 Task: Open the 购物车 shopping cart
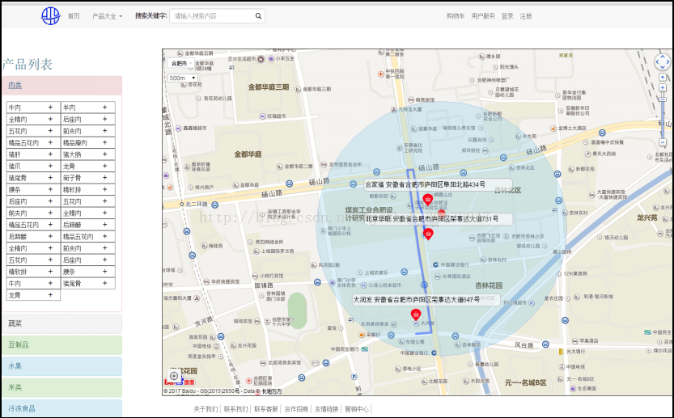click(456, 16)
